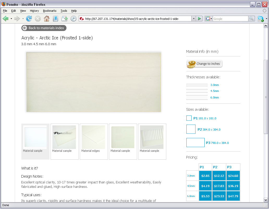Select the comb-cut Material sample thumbnail
This screenshot has width=269, height=209.
(x=152, y=141)
